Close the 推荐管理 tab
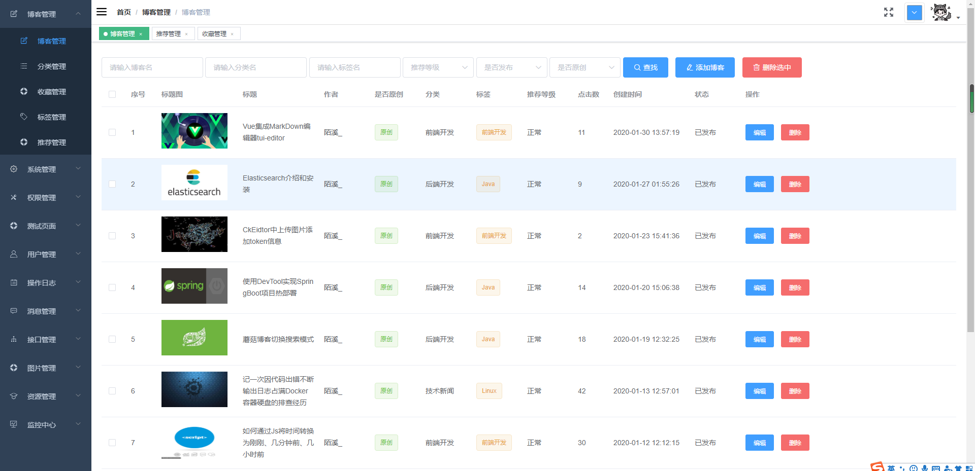The height and width of the screenshot is (471, 975). click(x=186, y=34)
